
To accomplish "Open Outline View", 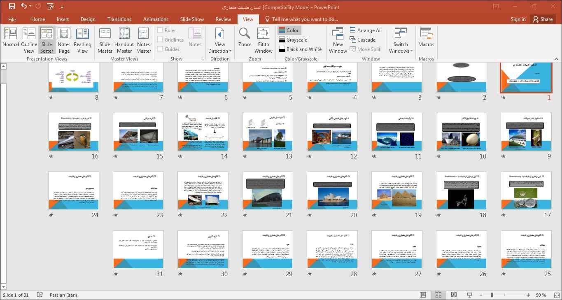I will [x=29, y=40].
